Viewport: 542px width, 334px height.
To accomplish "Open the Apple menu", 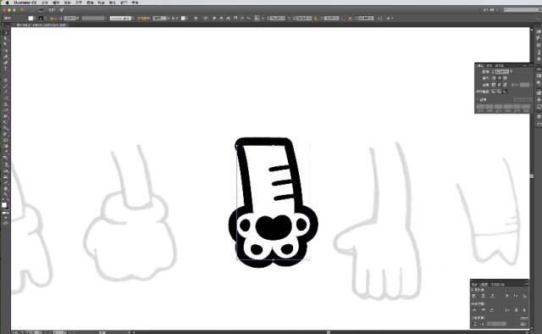I will click(7, 3).
